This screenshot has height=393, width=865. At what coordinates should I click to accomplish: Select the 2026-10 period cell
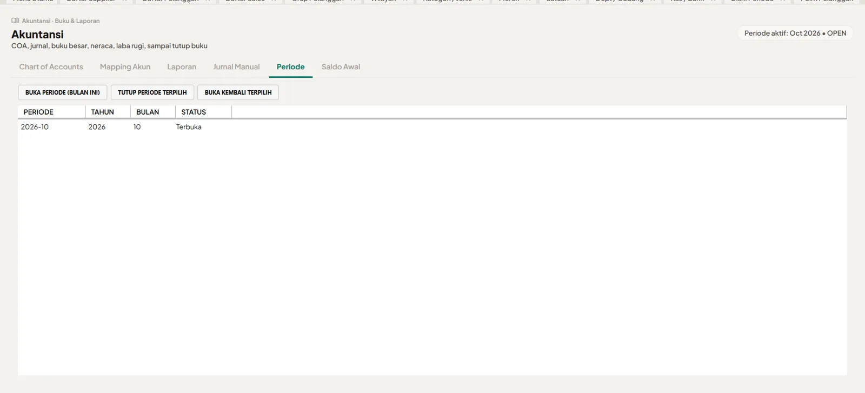click(x=35, y=127)
